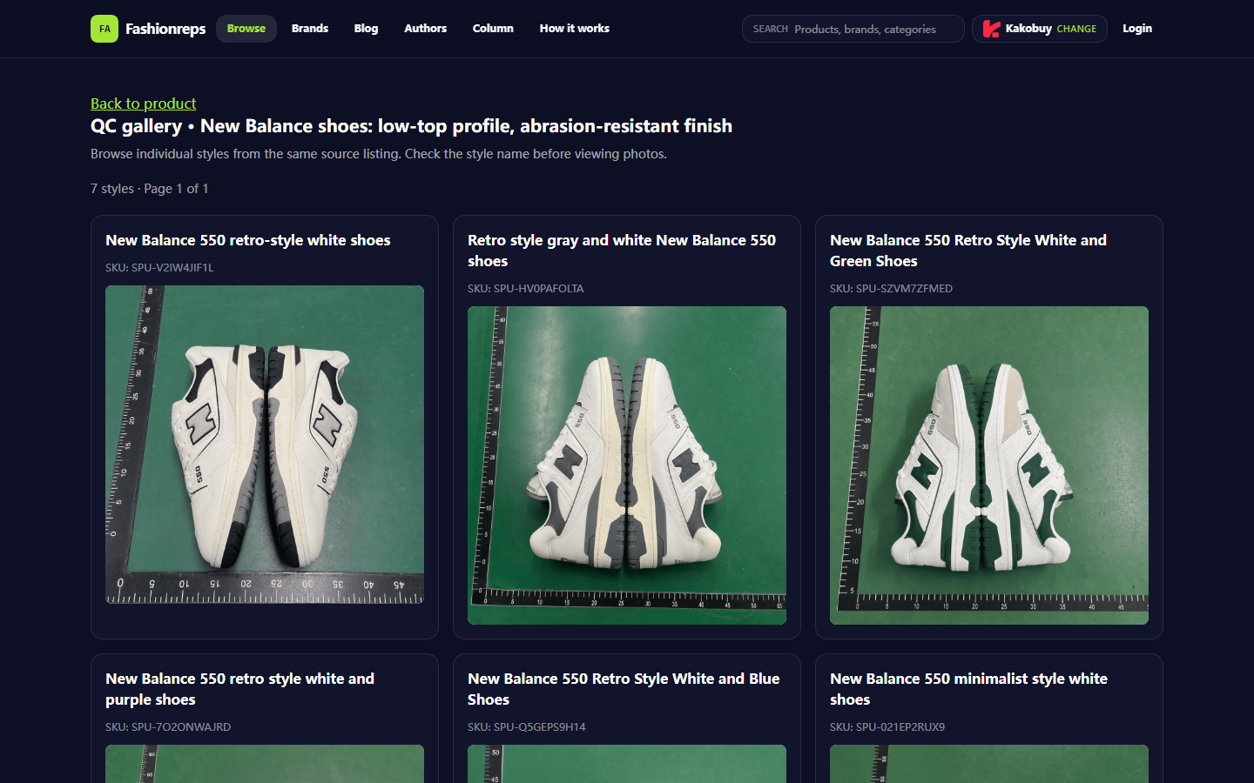1254x783 pixels.
Task: Click title retro style white and purple shoes
Action: 239,689
